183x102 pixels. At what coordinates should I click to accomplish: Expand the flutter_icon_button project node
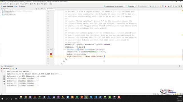(x=1, y=11)
